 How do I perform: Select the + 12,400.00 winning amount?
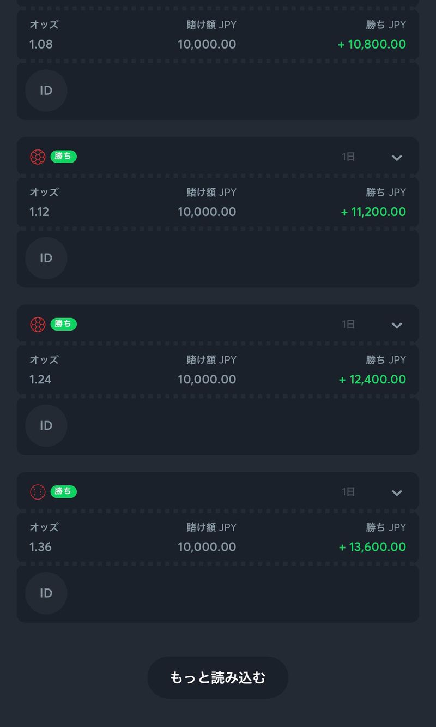372,379
